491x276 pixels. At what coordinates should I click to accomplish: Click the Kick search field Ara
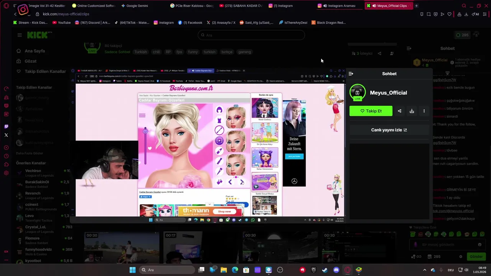coord(251,35)
